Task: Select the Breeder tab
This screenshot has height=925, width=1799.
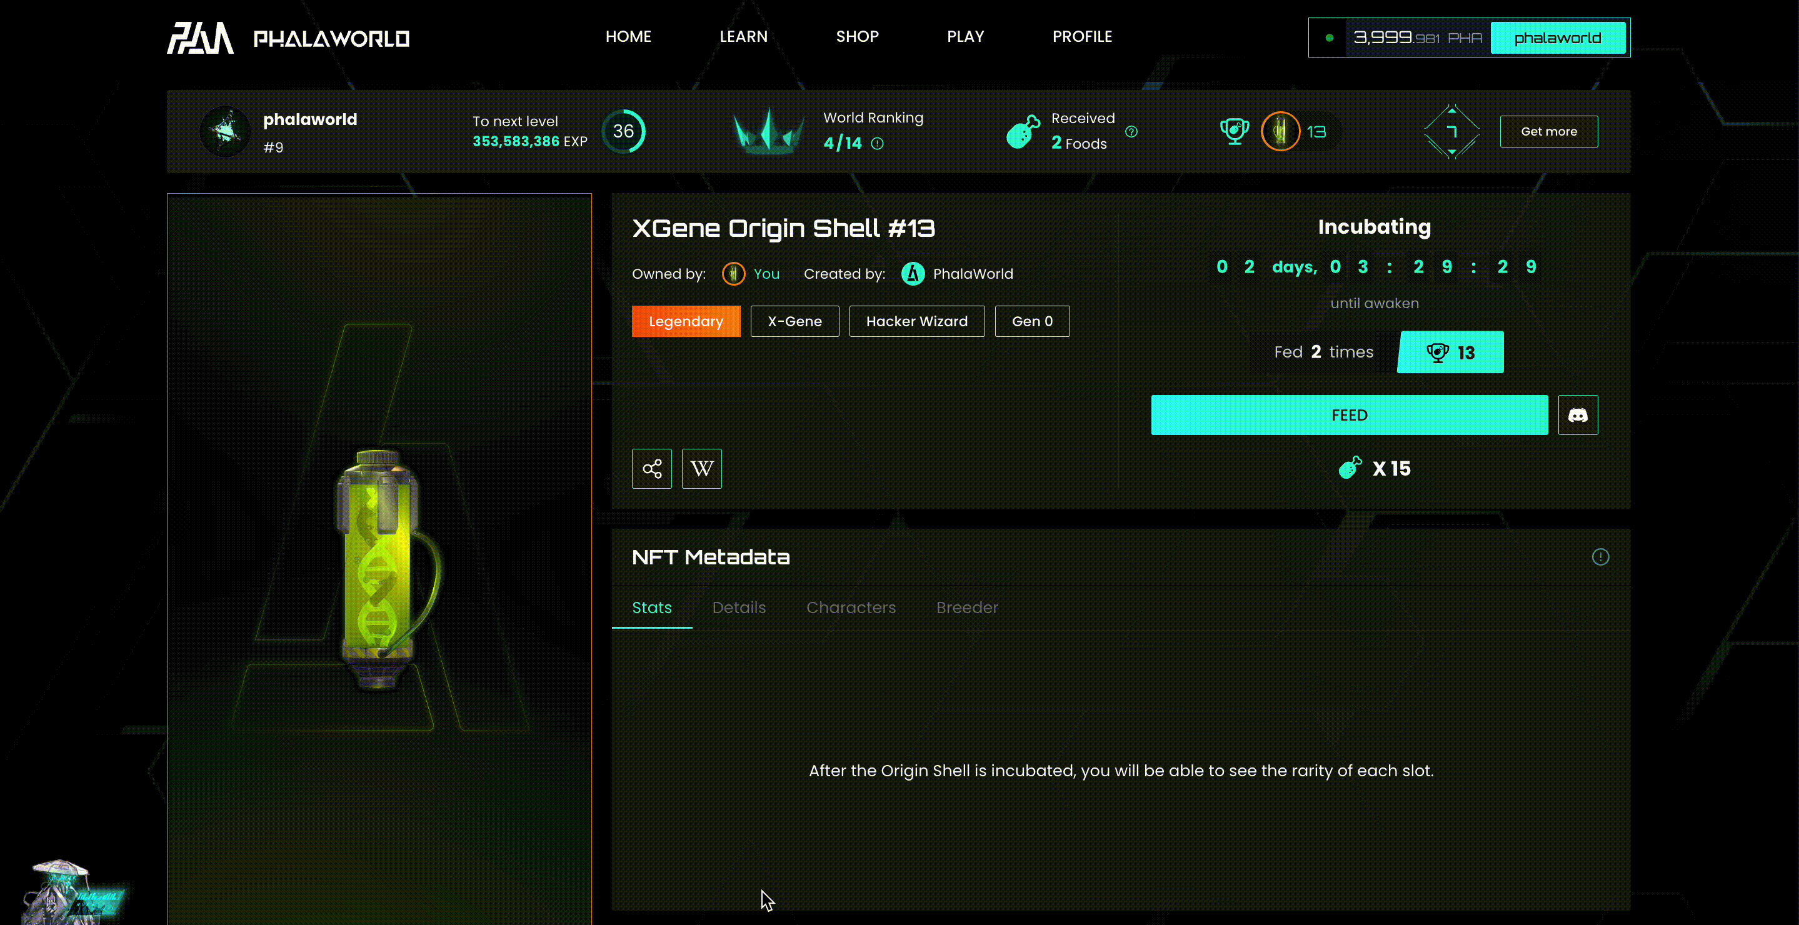Action: pyautogui.click(x=966, y=607)
